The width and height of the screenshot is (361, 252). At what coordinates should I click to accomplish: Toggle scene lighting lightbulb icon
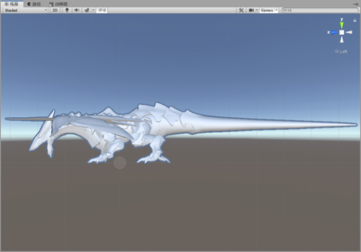67,10
